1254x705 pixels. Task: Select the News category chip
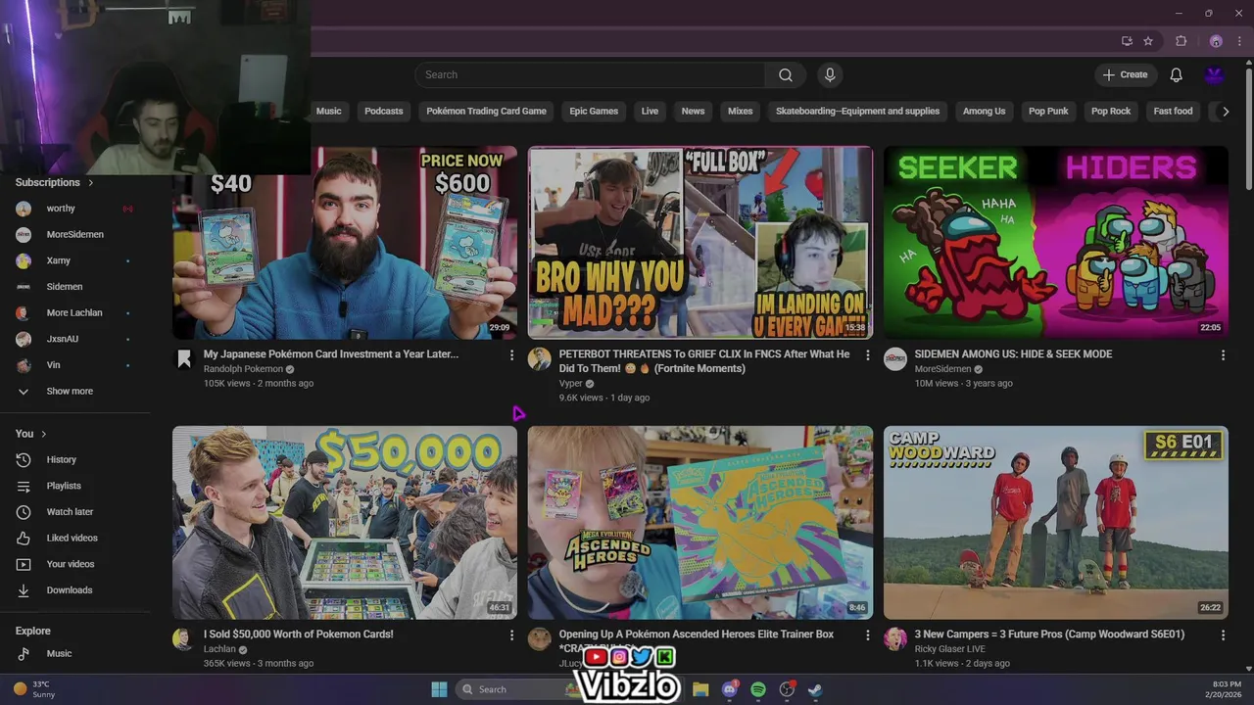coord(693,112)
